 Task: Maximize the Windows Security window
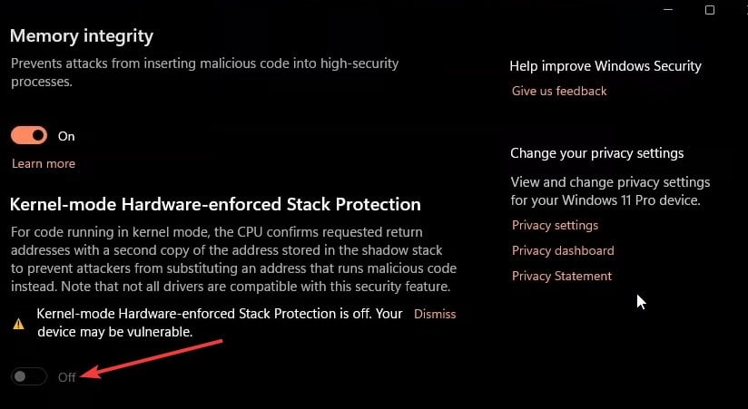(x=710, y=10)
